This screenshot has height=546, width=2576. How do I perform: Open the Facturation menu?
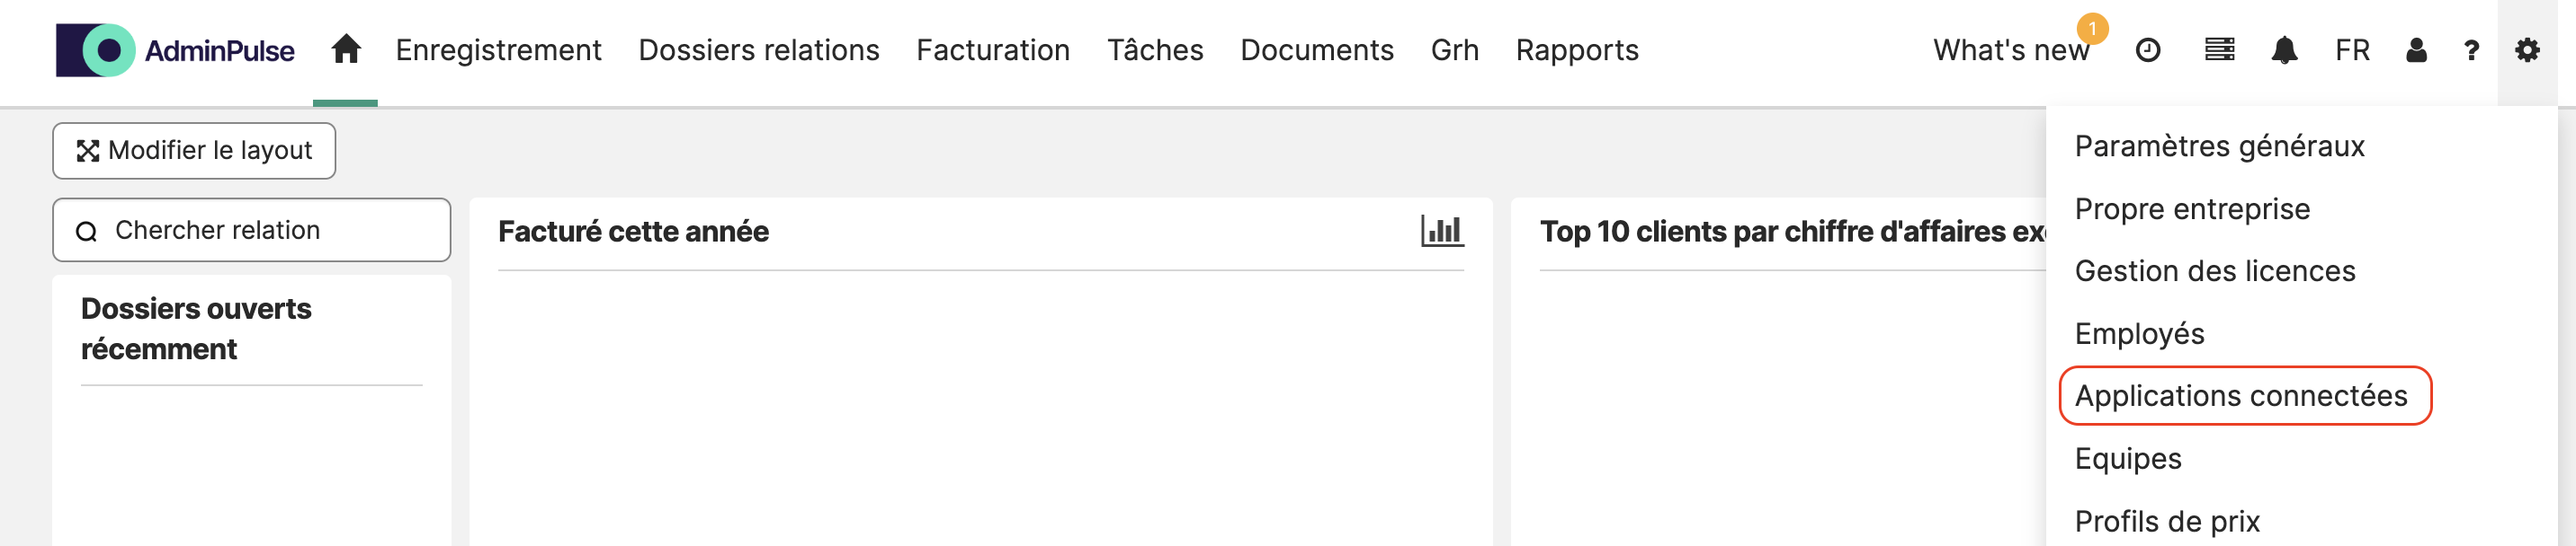[x=992, y=50]
